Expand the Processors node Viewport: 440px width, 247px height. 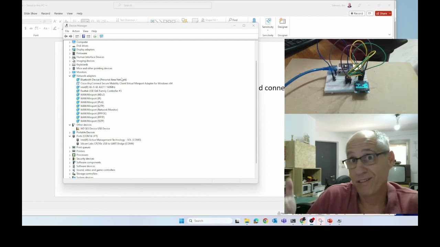tap(70, 155)
